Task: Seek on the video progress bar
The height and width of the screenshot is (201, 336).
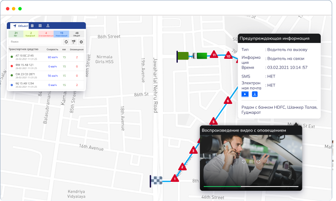Action: (251, 187)
